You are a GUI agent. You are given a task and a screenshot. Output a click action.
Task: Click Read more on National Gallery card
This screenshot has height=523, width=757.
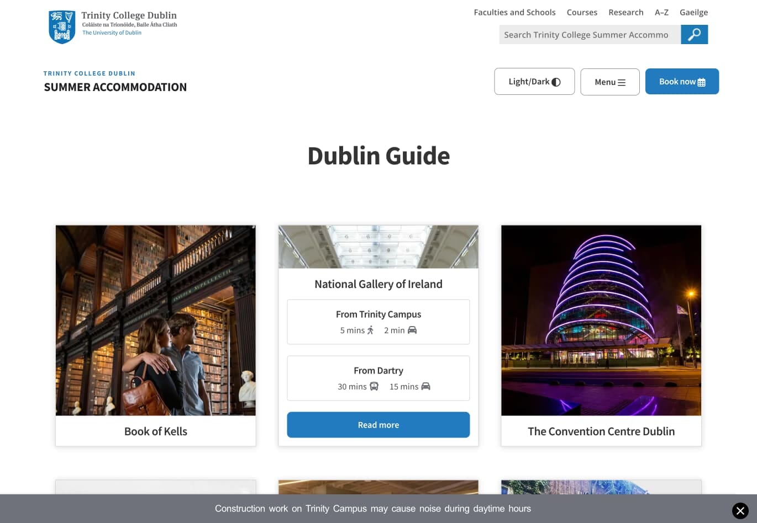point(378,425)
